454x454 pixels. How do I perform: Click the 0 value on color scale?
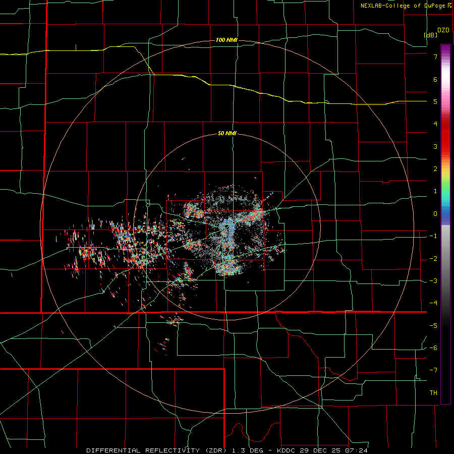point(435,214)
